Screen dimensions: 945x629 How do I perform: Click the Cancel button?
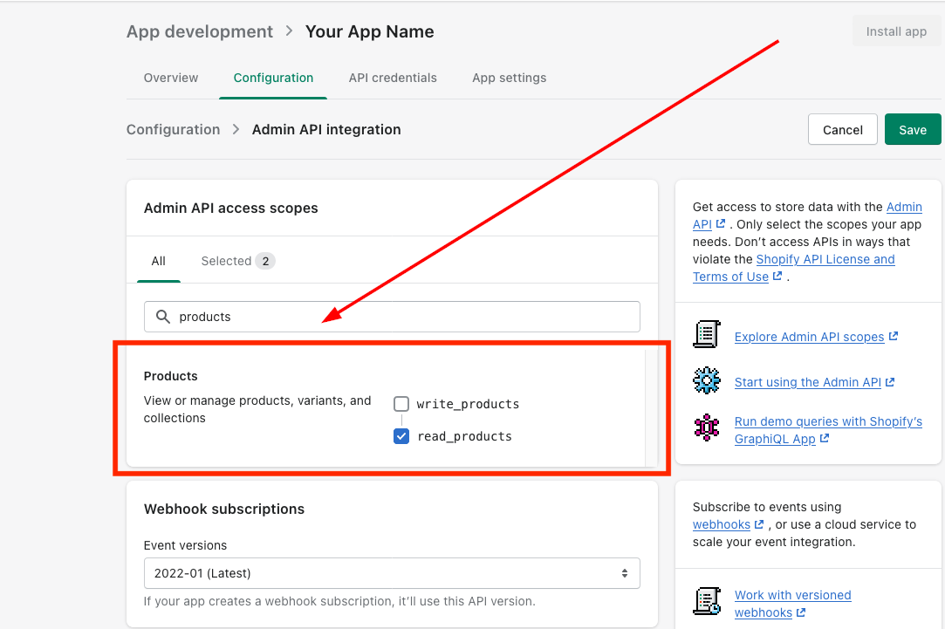[x=842, y=130]
